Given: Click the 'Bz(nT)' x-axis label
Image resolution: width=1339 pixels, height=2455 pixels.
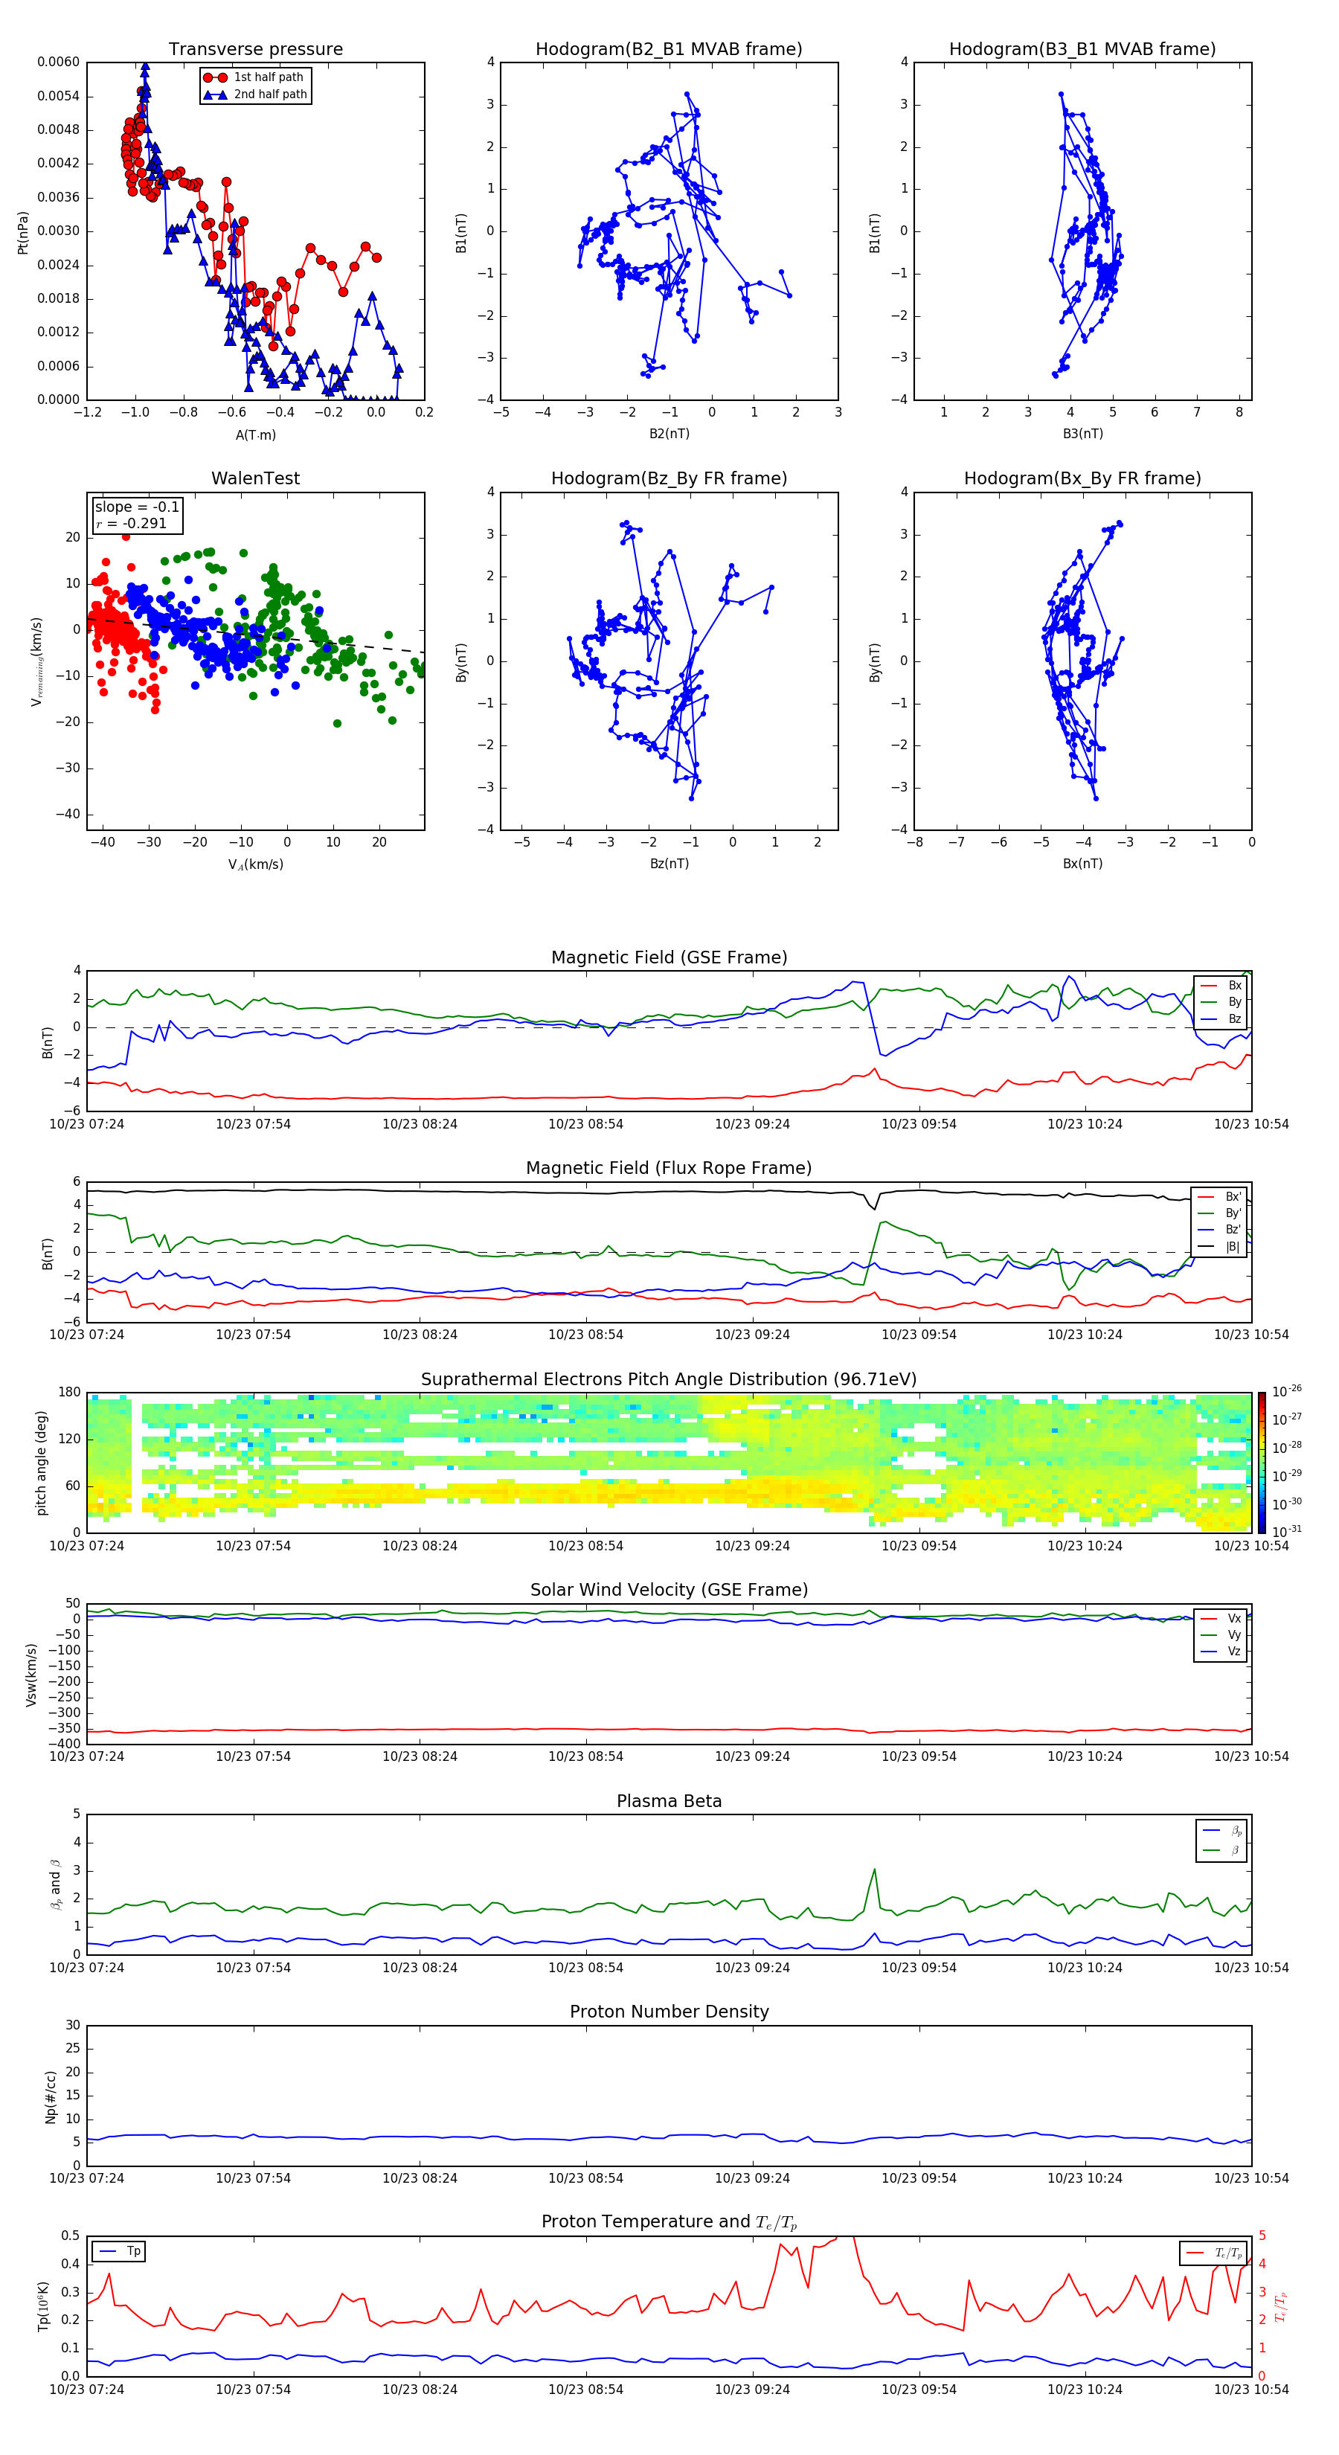Looking at the screenshot, I should (669, 864).
